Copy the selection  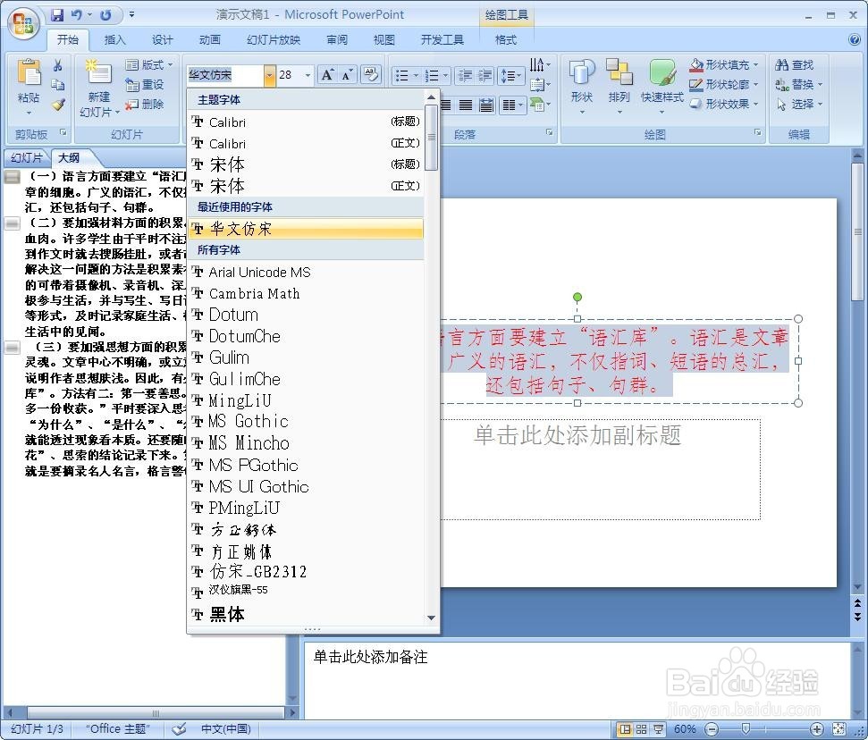point(57,85)
